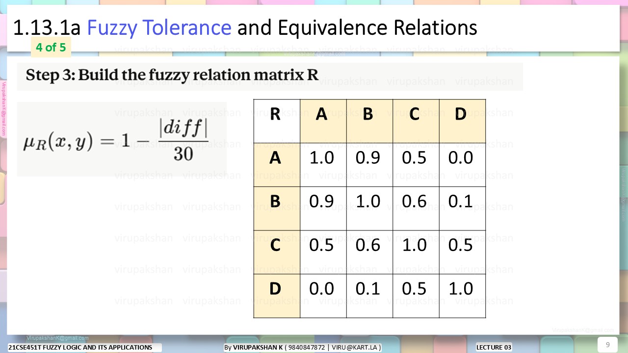Viewport: 628px width, 353px height.
Task: Click cell row D column A value 0.0
Action: [x=323, y=296]
